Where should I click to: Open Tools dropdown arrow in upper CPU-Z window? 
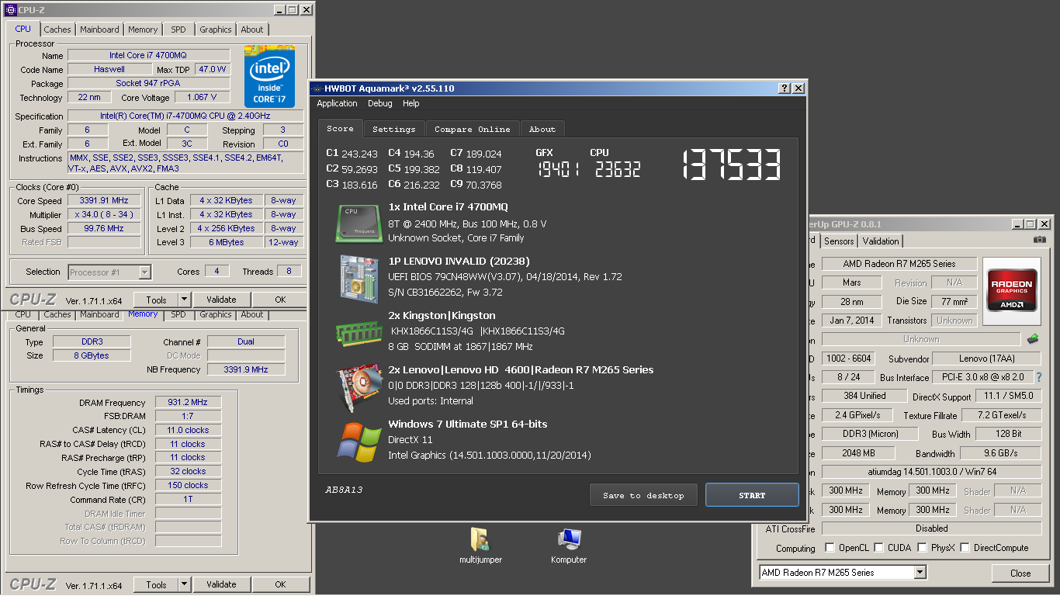click(184, 300)
